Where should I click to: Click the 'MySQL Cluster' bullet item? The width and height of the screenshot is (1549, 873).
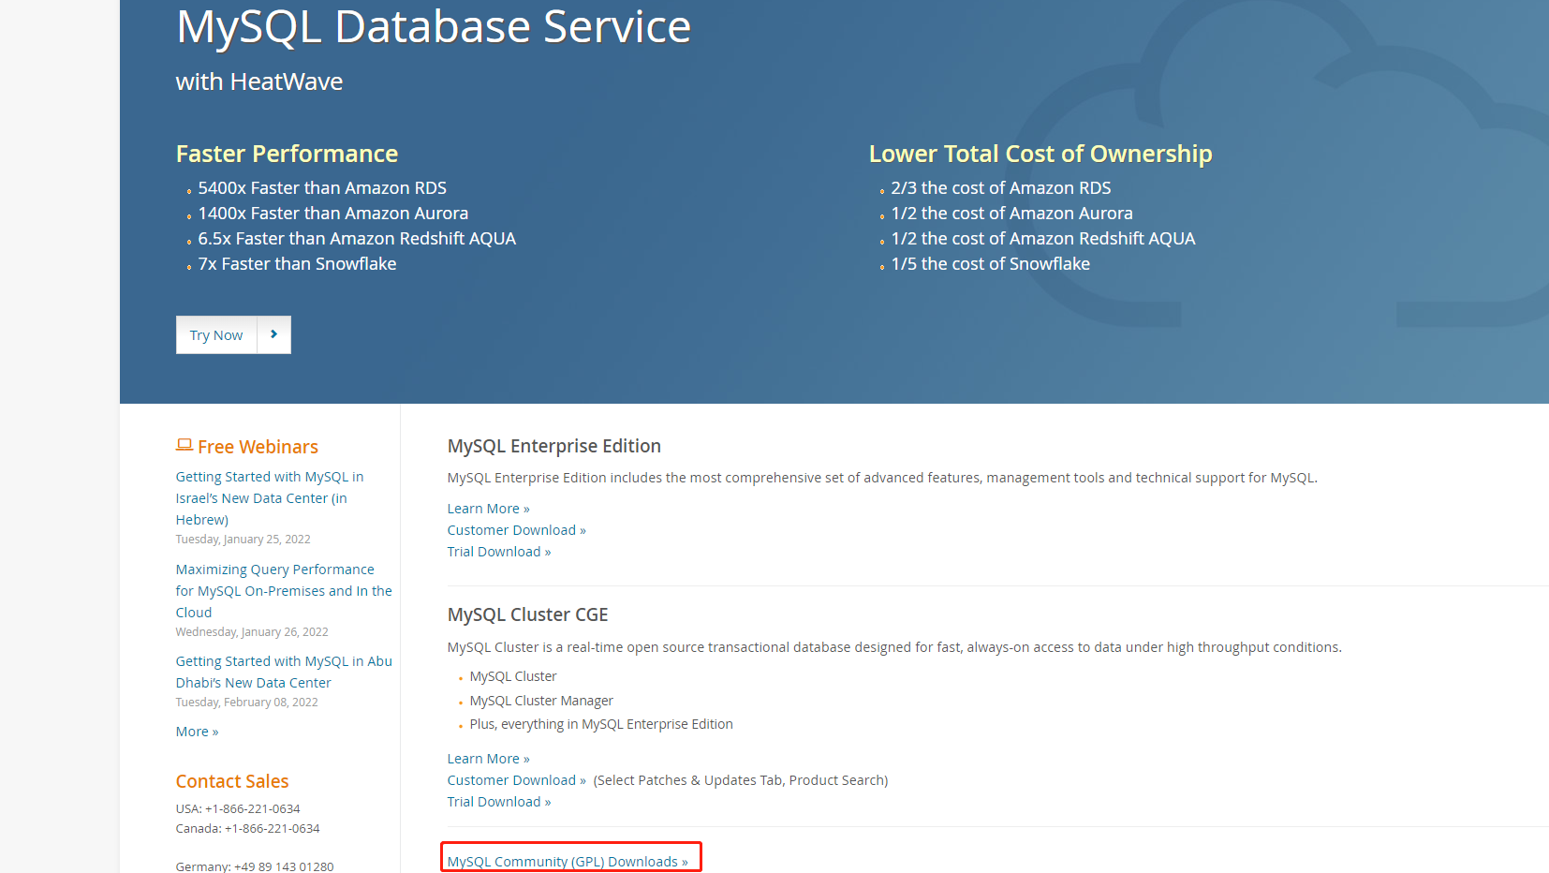(513, 676)
